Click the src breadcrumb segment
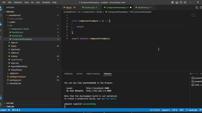Image resolution: width=202 pixels, height=113 pixels. [x=79, y=12]
